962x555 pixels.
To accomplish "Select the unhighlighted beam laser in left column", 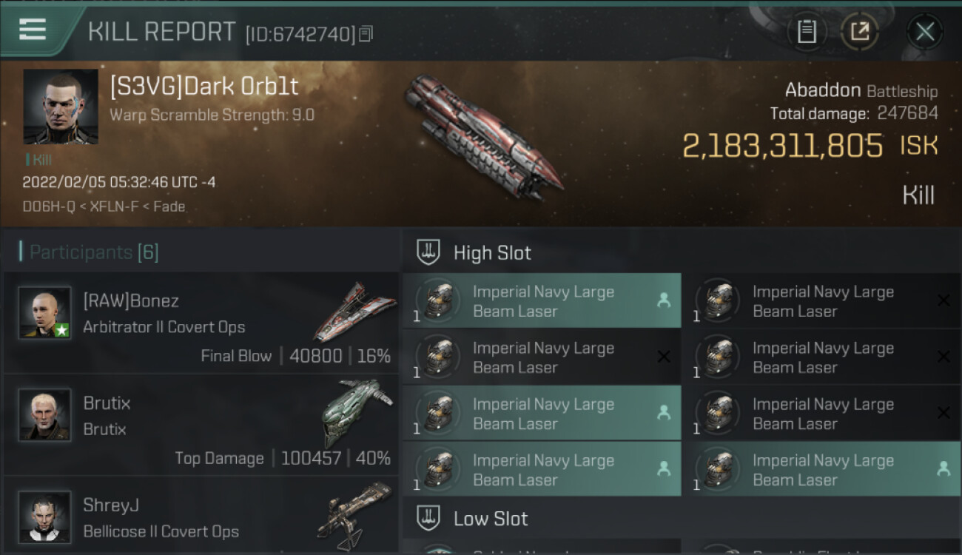I will pyautogui.click(x=542, y=357).
